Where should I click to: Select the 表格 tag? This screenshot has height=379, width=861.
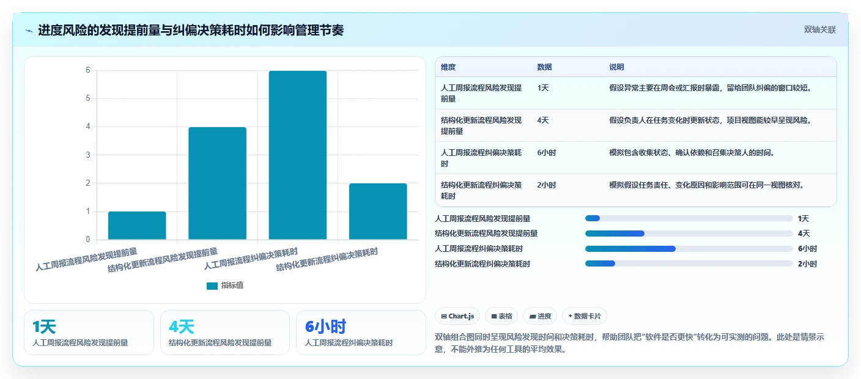click(501, 316)
